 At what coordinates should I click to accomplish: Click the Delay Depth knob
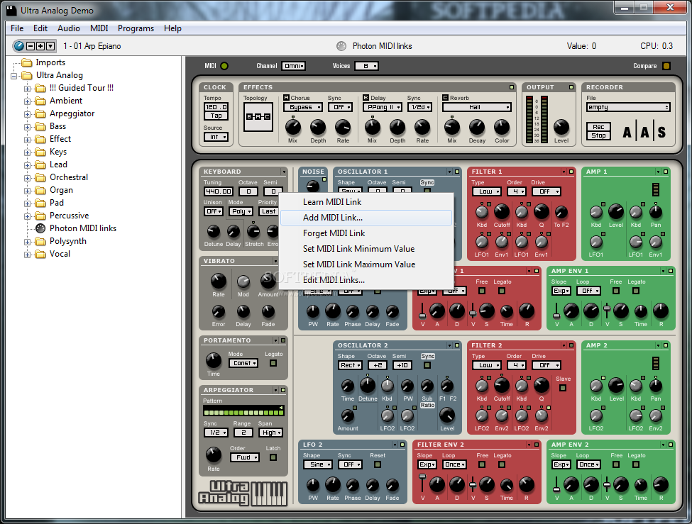point(397,127)
